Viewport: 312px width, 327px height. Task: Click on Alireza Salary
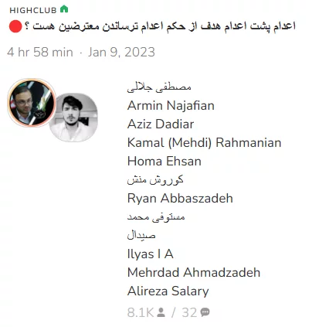[x=168, y=291]
